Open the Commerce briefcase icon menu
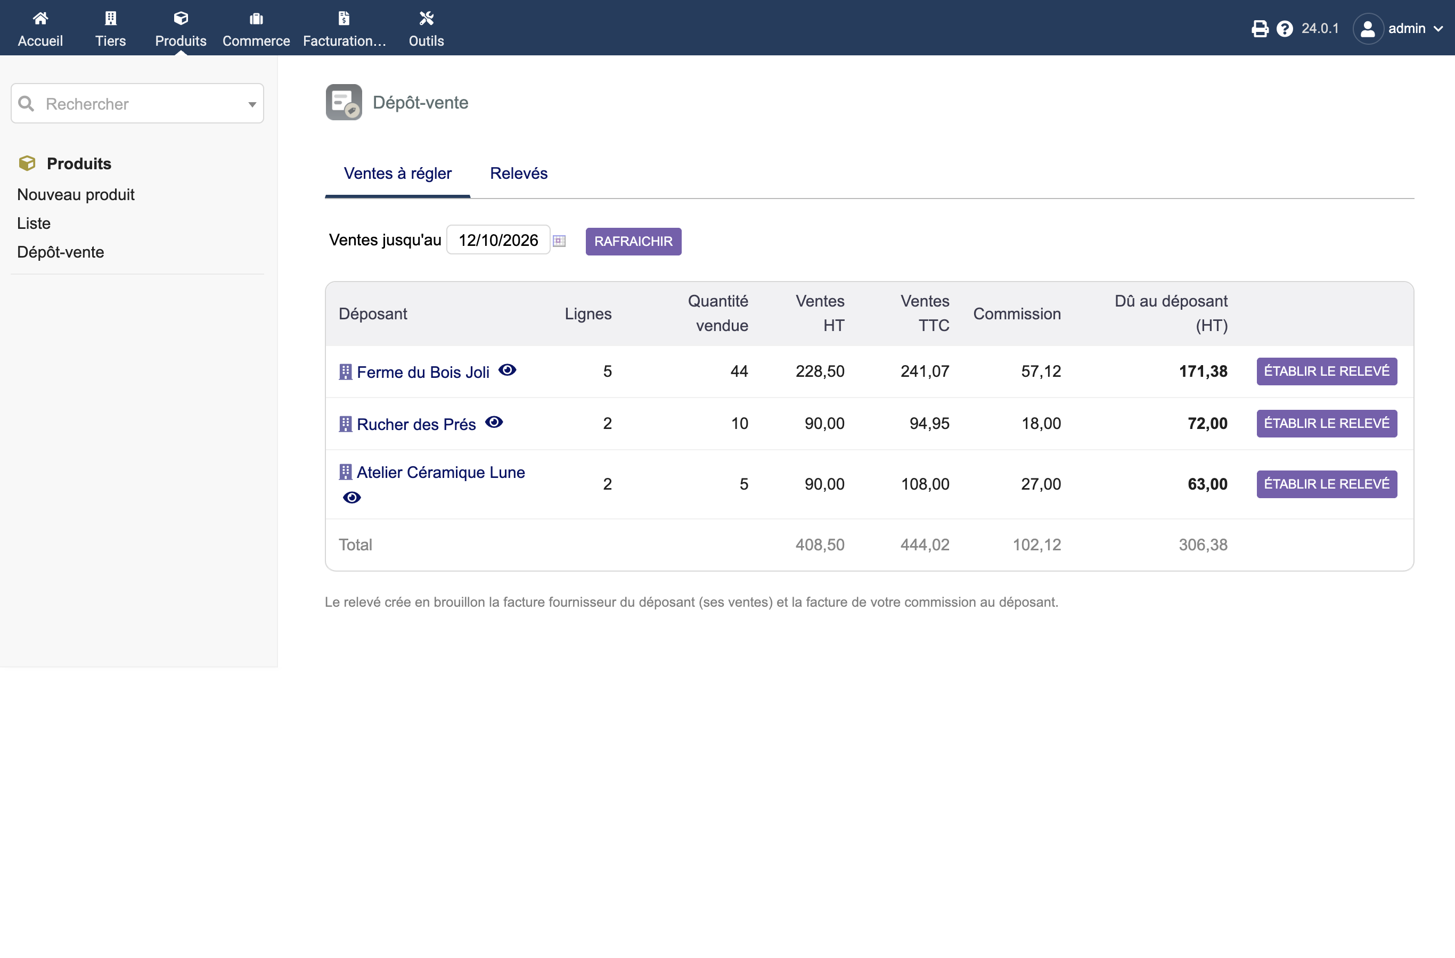Image resolution: width=1455 pixels, height=958 pixels. pos(256,19)
